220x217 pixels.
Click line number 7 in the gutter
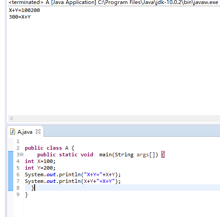pos(18,181)
